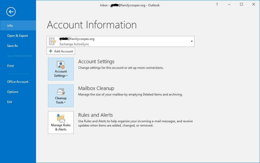Image resolution: width=260 pixels, height=163 pixels.
Task: Click Manage Rules & Alerts button
Action: point(61,123)
